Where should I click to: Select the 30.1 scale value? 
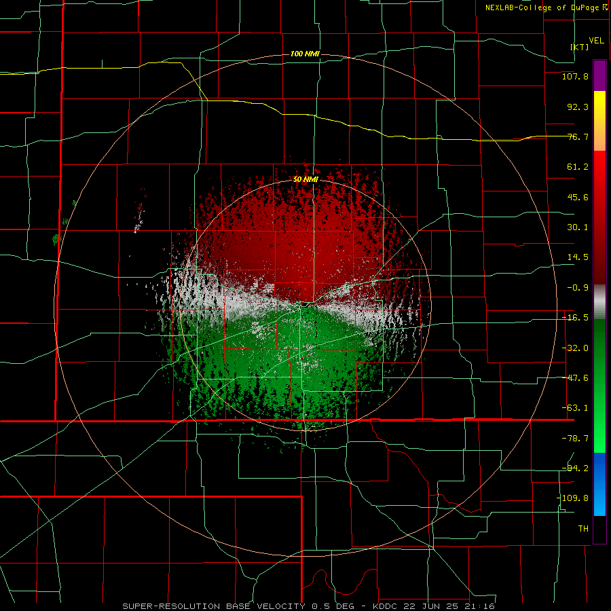(578, 227)
